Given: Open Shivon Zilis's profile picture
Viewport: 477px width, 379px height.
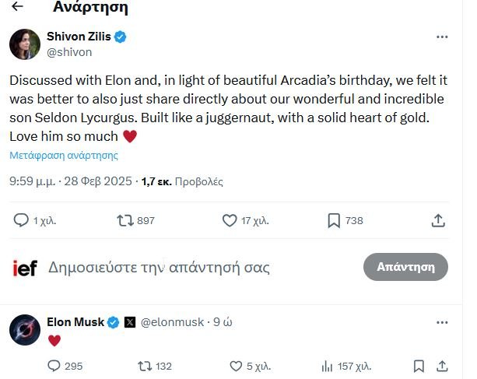Looking at the screenshot, I should [25, 44].
